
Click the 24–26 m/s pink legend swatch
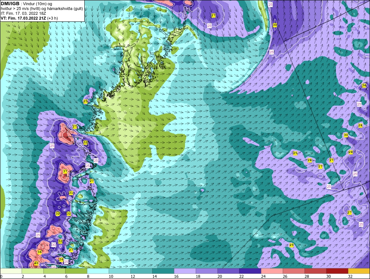tap(272, 271)
